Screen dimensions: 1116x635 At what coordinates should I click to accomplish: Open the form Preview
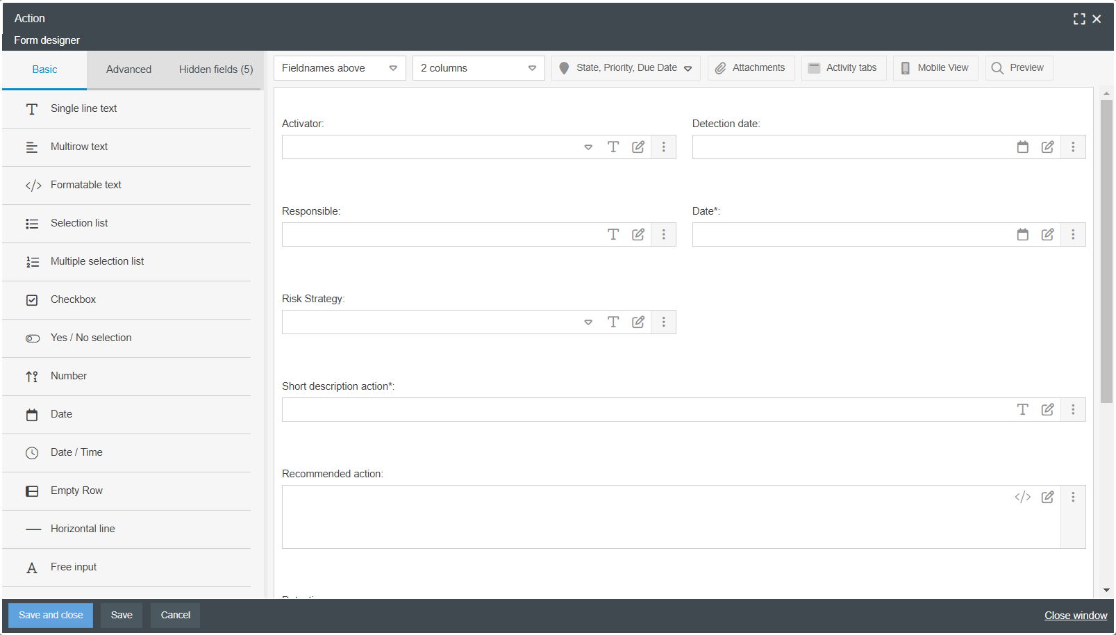[x=1019, y=68]
